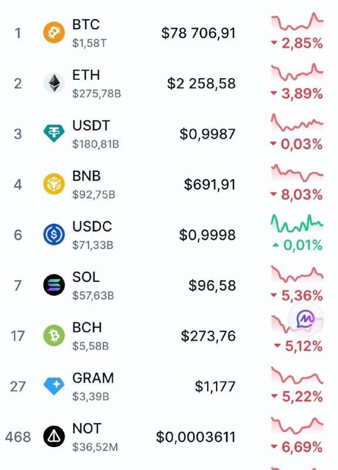The image size is (338, 470).
Task: Tap the black Notcoin triangle icon
Action: tap(54, 437)
